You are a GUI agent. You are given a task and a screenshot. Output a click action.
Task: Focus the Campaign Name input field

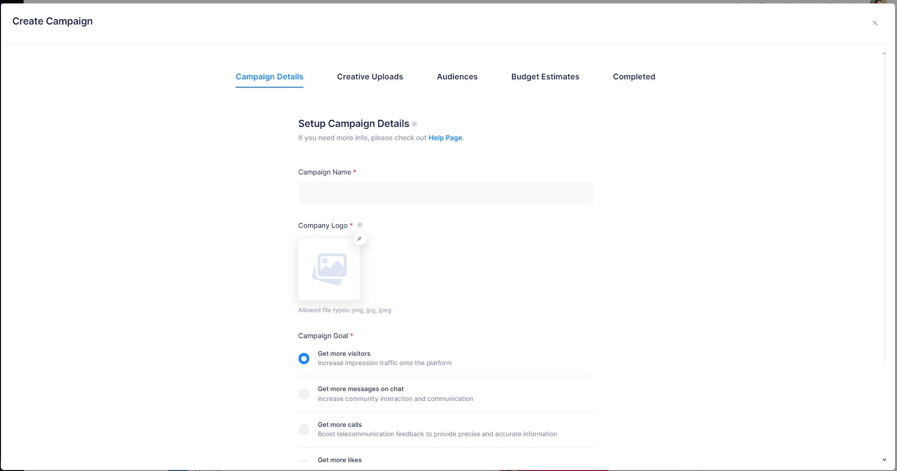(x=445, y=193)
